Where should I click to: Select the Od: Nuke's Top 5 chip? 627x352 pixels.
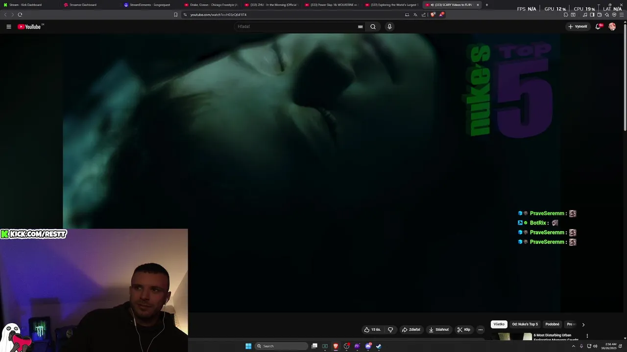point(525,324)
